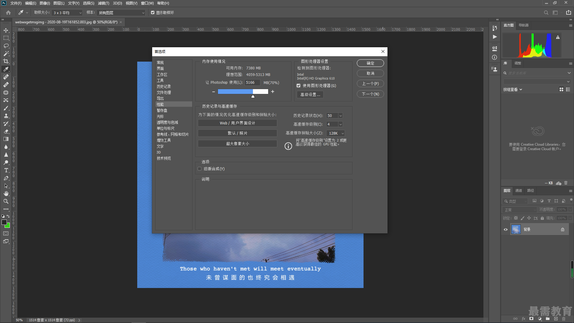Click the Web / 用户界面设计 button
574x323 pixels.
click(237, 123)
